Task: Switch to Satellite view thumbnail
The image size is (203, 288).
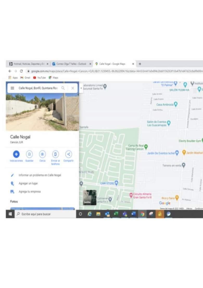Action: tap(90, 197)
